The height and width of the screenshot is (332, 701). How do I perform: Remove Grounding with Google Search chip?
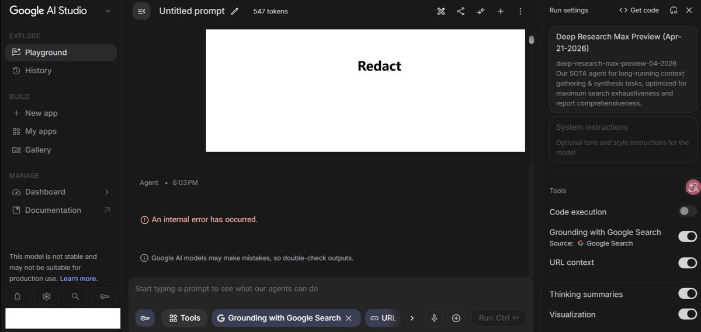click(349, 318)
